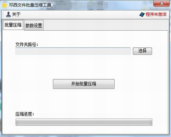Click the 文件夹路径 label text
The image size is (171, 137).
pyautogui.click(x=27, y=44)
